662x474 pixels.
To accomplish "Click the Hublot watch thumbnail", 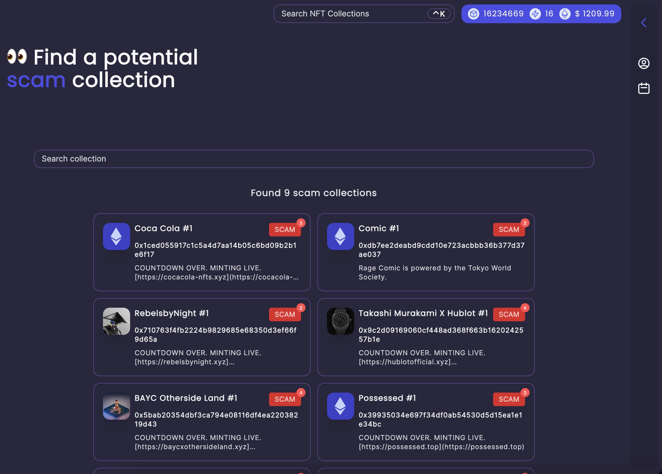I will click(x=340, y=321).
